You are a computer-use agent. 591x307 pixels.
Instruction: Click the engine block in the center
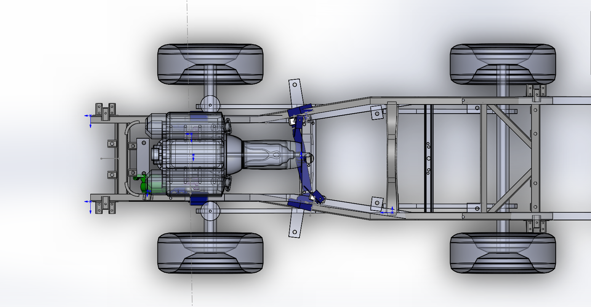point(194,154)
